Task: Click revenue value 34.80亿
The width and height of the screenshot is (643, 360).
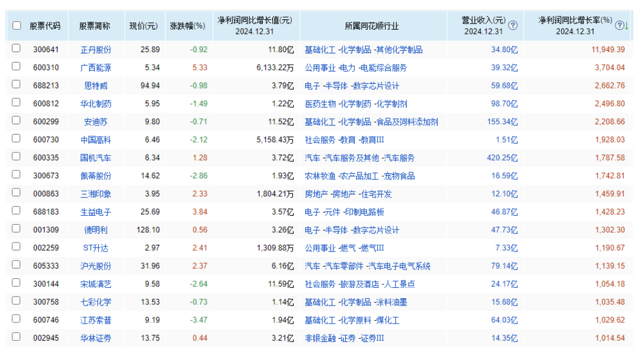Action: [x=504, y=50]
